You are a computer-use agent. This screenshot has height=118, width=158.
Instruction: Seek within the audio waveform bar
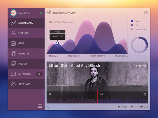click(x=97, y=100)
